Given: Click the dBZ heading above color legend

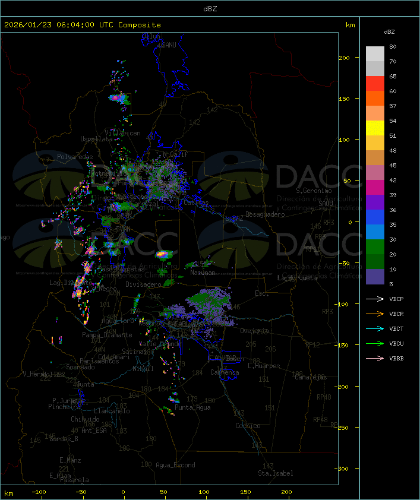Looking at the screenshot, I should (389, 31).
